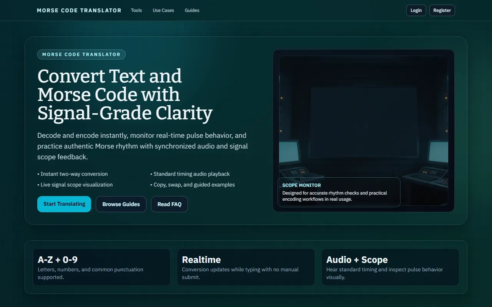This screenshot has width=492, height=307.
Task: Click the Signal-Grade Clarity main headline
Action: pos(125,94)
